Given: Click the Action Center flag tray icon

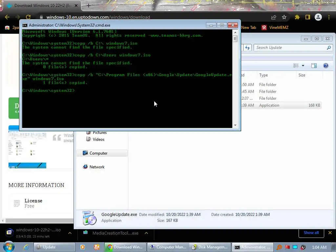Looking at the screenshot, I should tap(287, 247).
